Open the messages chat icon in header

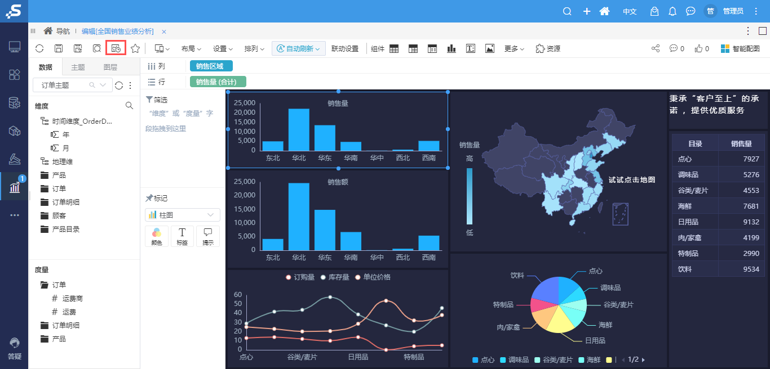click(x=691, y=11)
